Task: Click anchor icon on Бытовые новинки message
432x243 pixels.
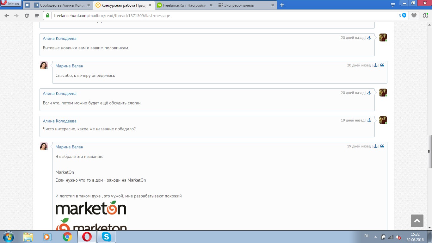Action: [369, 38]
